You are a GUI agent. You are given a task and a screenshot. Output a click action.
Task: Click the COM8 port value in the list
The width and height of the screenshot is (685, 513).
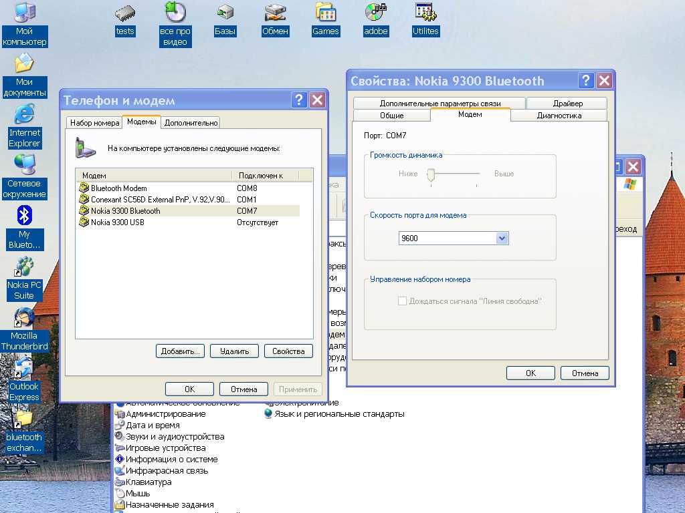(247, 188)
